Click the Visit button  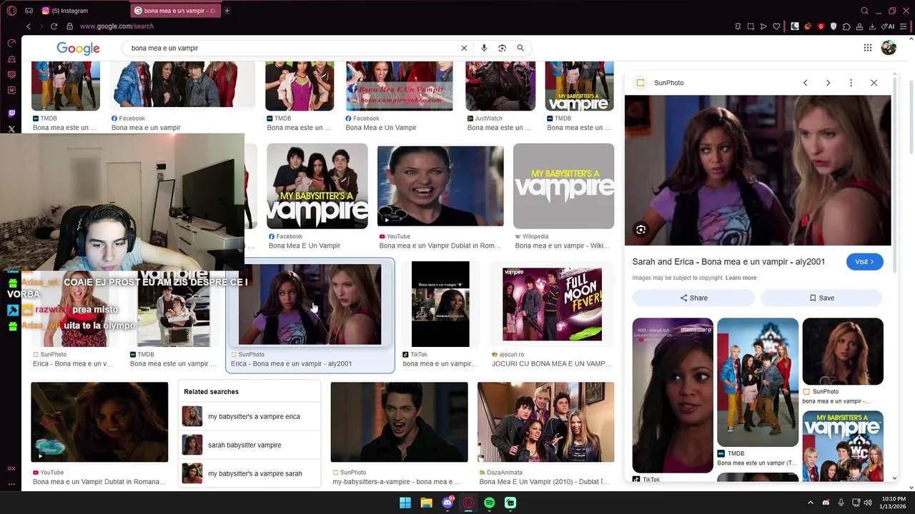tap(865, 262)
